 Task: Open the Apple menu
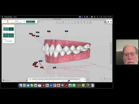pyautogui.click(x=2, y=17)
